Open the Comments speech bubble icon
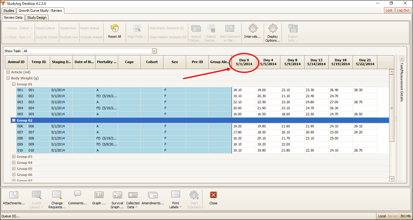The height and width of the screenshot is (220, 413). click(x=77, y=194)
